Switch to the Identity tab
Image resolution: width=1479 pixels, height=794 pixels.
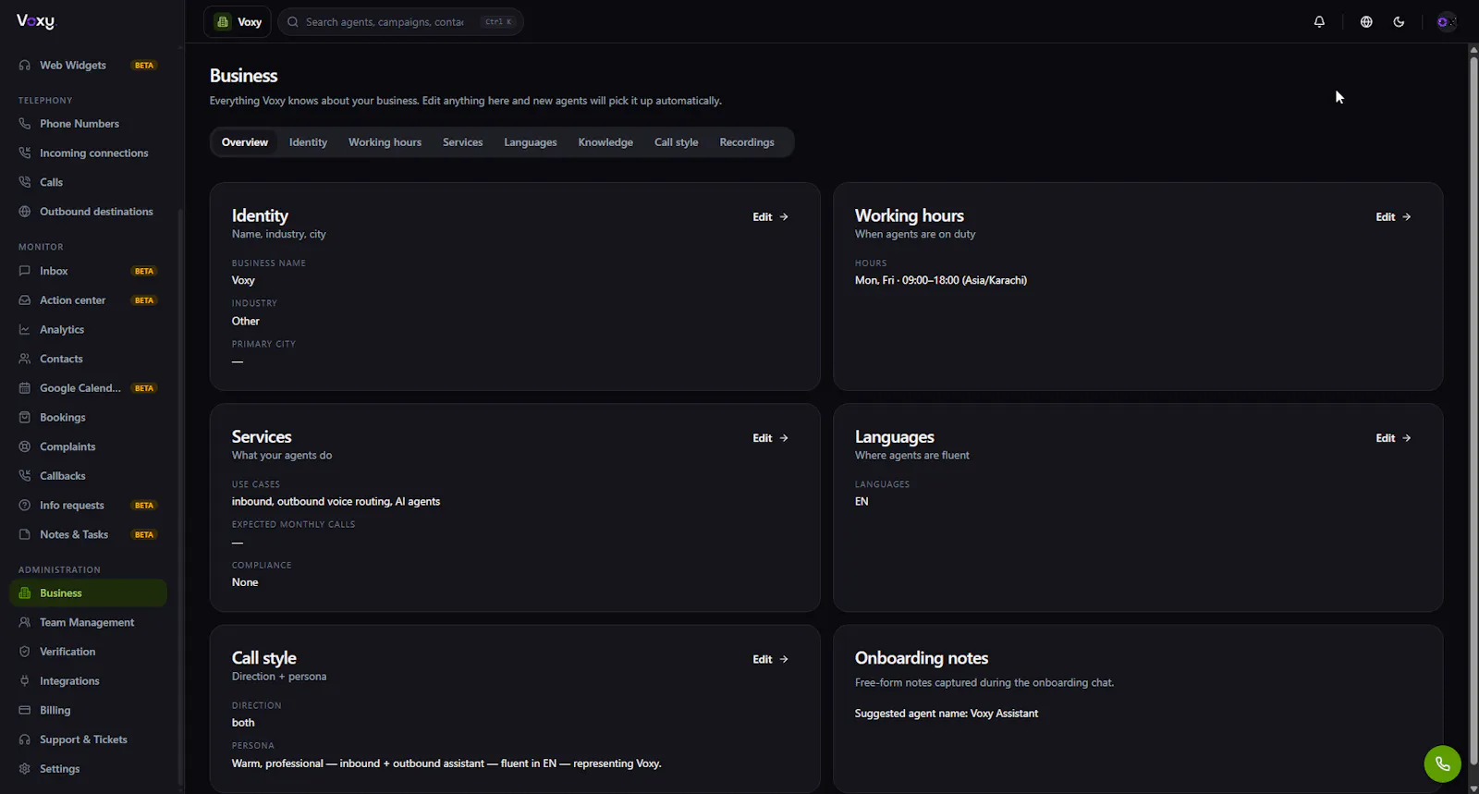click(308, 142)
